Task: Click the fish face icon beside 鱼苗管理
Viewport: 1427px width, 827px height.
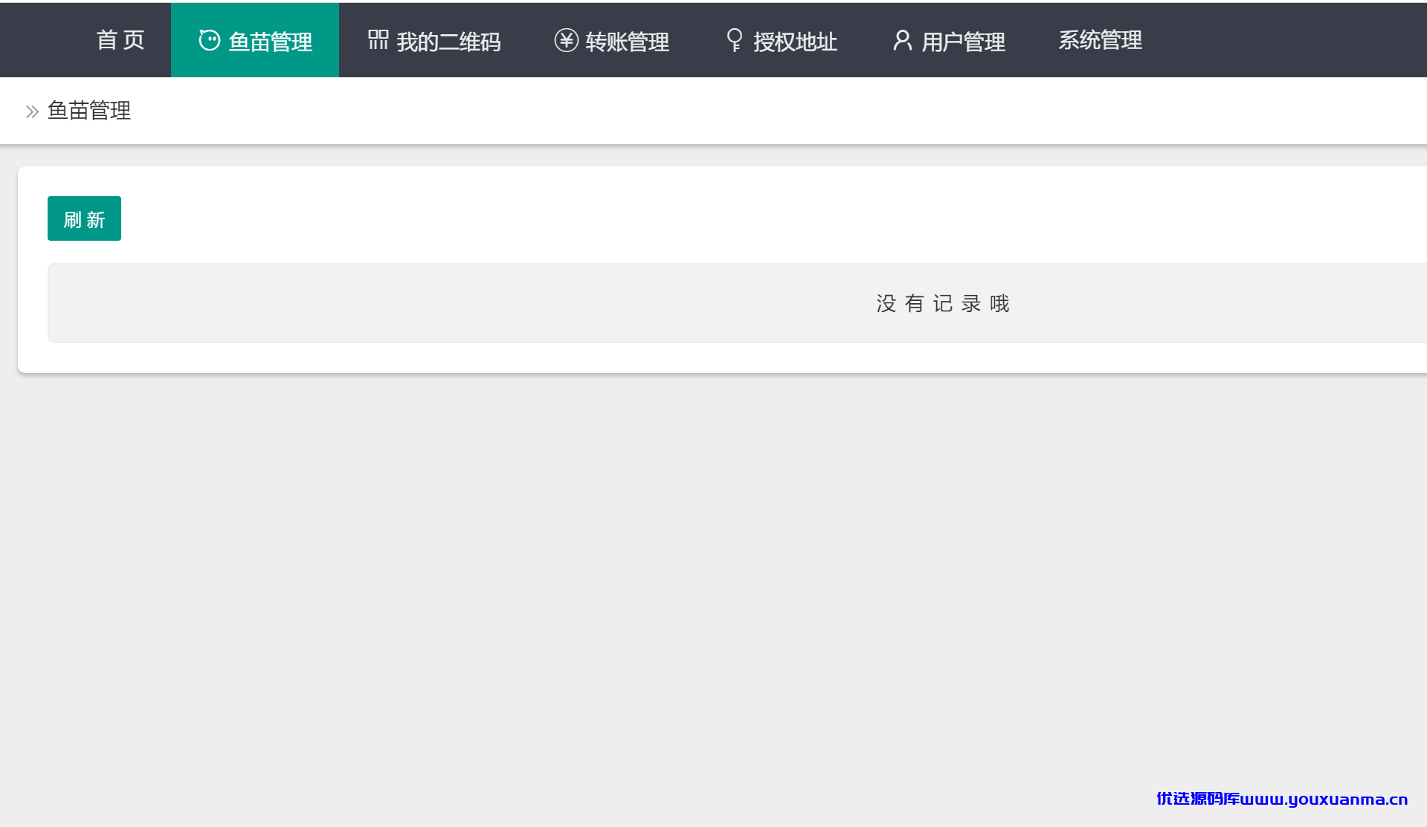Action: (209, 40)
